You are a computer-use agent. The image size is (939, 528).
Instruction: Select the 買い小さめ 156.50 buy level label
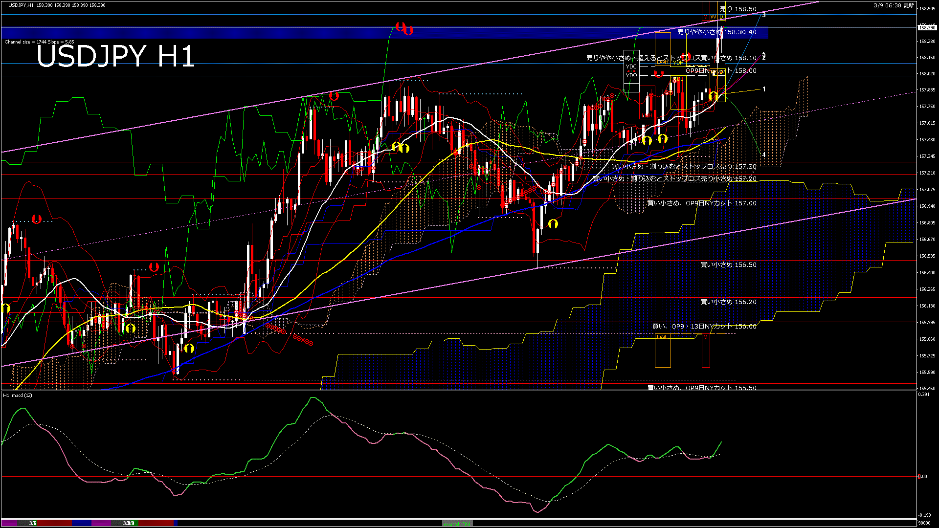point(728,264)
